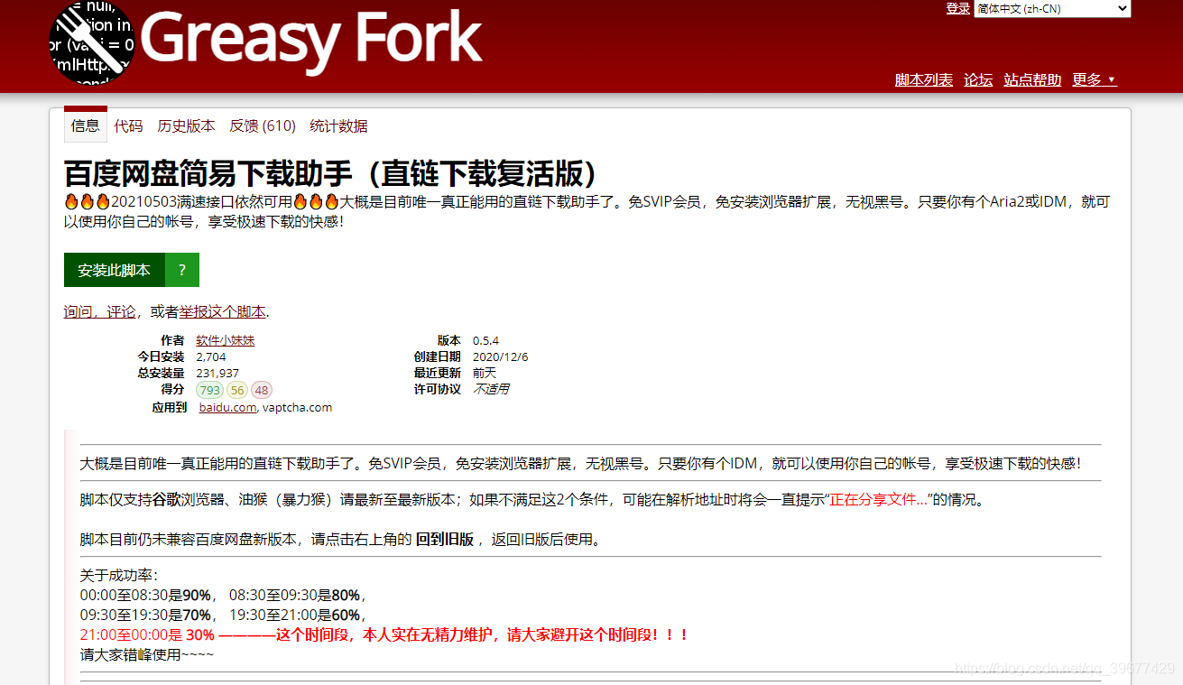Click the 安装此脚本 install button
This screenshot has width=1183, height=685.
click(x=115, y=270)
